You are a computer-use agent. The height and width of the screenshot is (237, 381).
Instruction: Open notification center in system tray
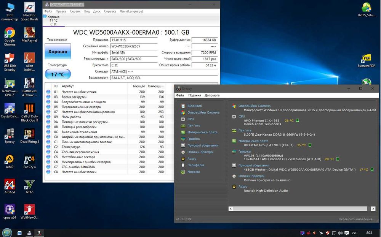tap(347, 233)
